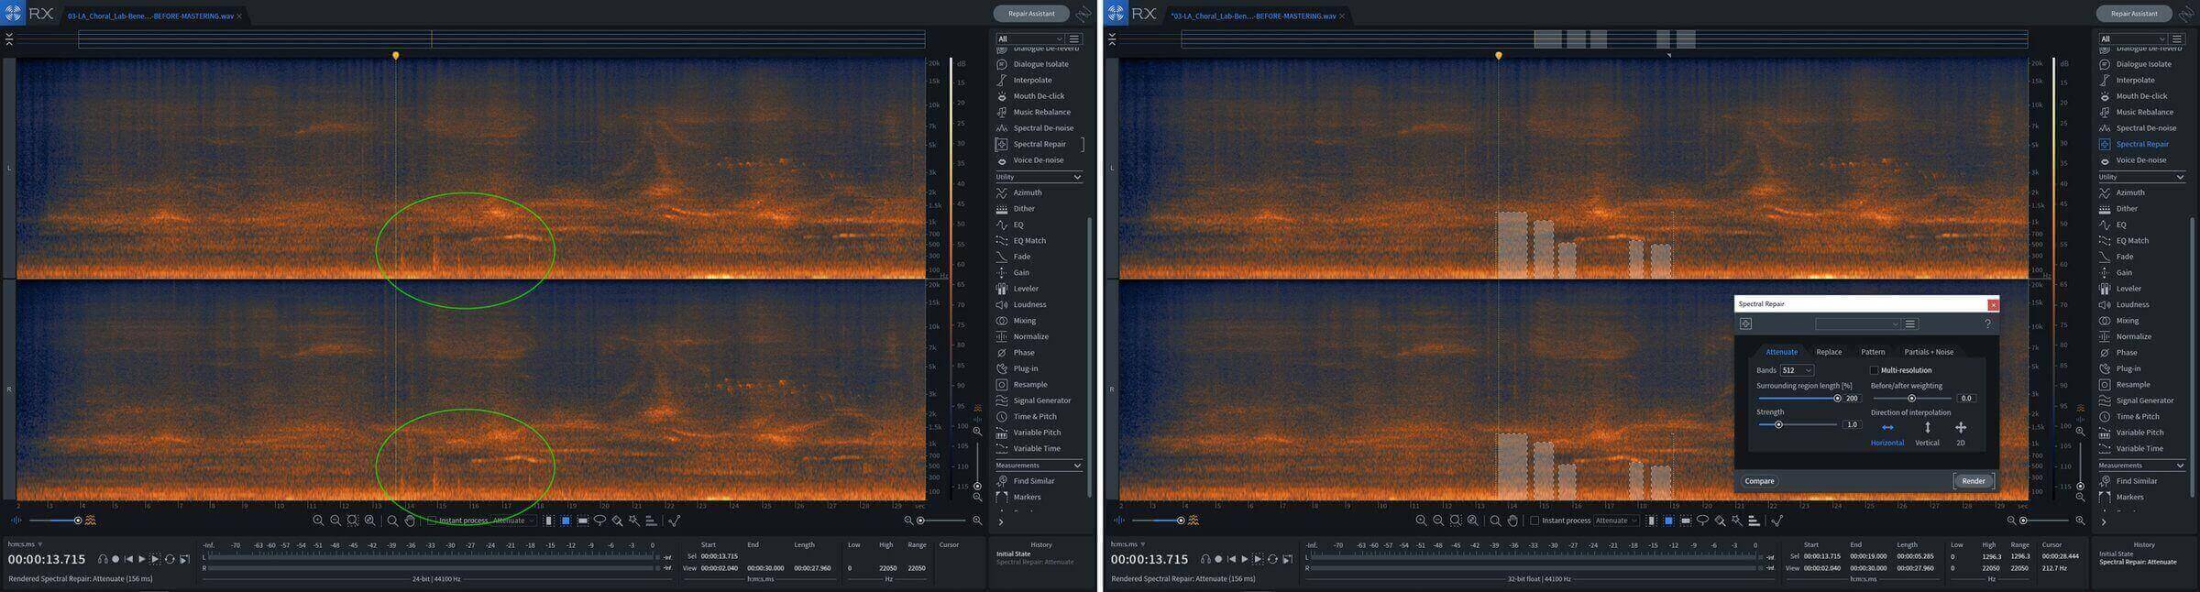
Task: Open EQ Match module in left window
Action: 1029,240
